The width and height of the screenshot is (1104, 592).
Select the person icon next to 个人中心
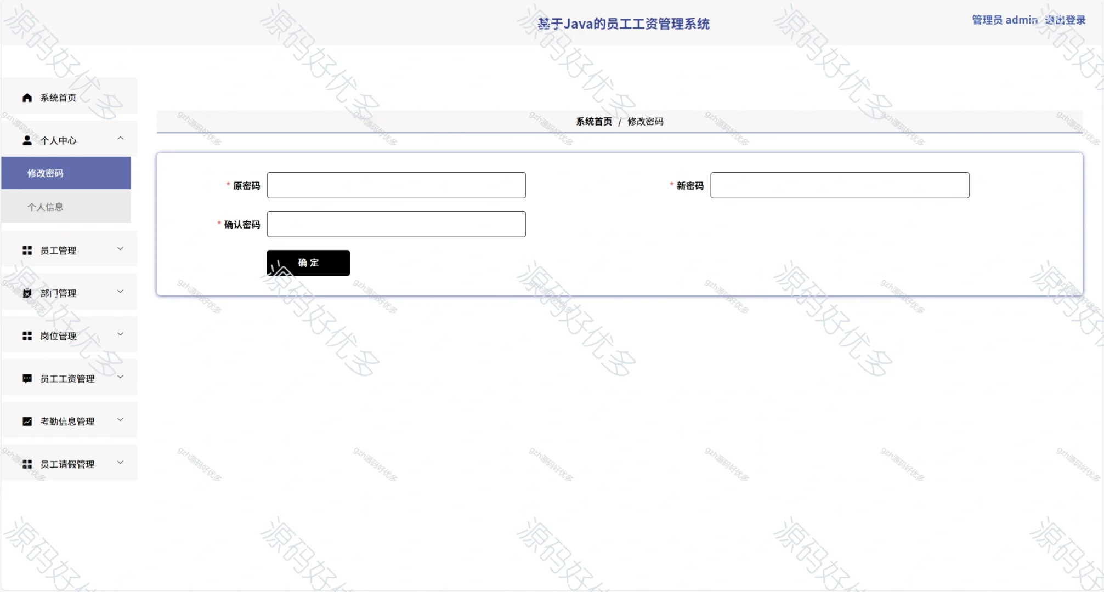[x=26, y=140]
